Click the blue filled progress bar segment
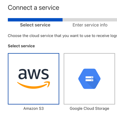117x114 pixels. (x=35, y=20)
